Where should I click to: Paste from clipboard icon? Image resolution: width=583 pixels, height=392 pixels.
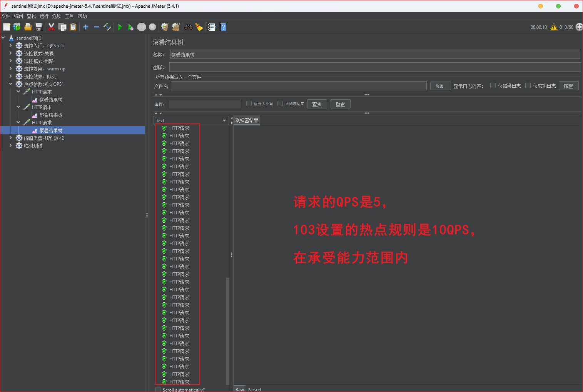[x=73, y=27]
